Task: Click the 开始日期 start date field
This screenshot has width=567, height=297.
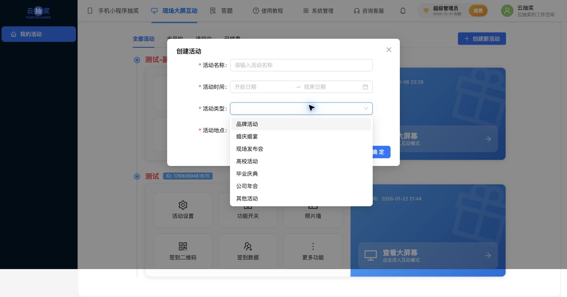Action: pos(263,87)
